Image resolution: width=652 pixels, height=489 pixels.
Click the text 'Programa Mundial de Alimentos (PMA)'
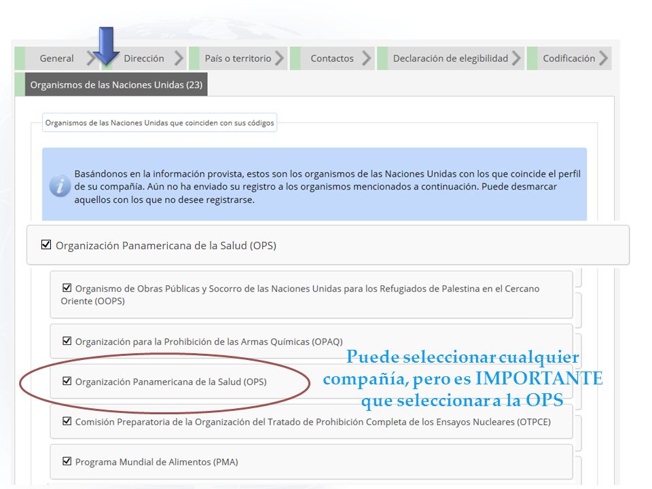point(156,462)
